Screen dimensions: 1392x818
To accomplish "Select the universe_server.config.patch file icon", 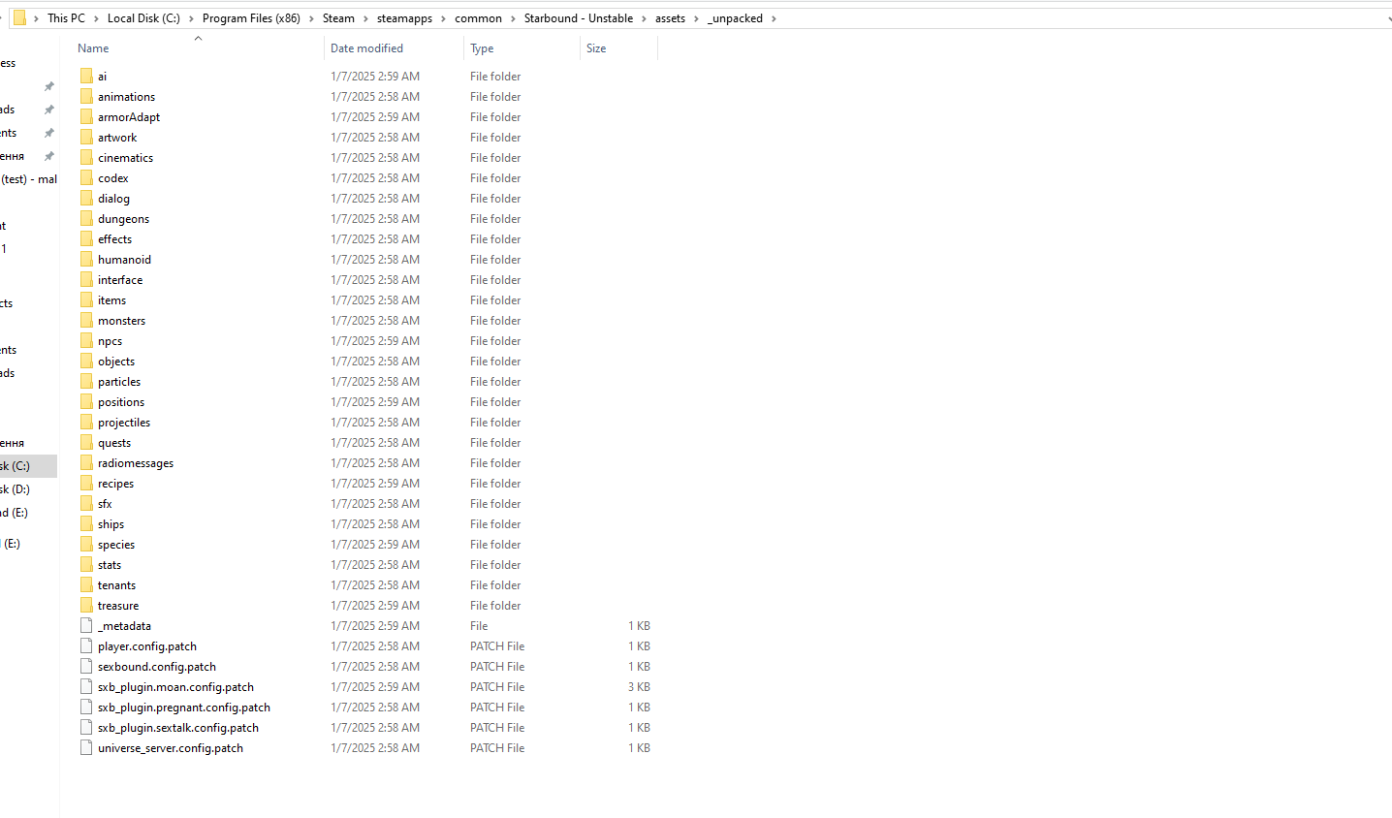I will [86, 748].
